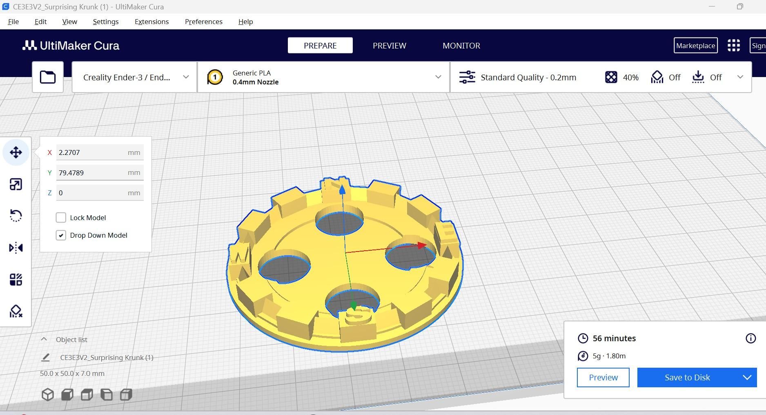Viewport: 766px width, 415px height.
Task: Open the Help menu
Action: (x=246, y=22)
